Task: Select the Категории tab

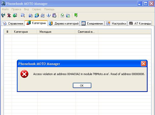Action: (x=36, y=23)
